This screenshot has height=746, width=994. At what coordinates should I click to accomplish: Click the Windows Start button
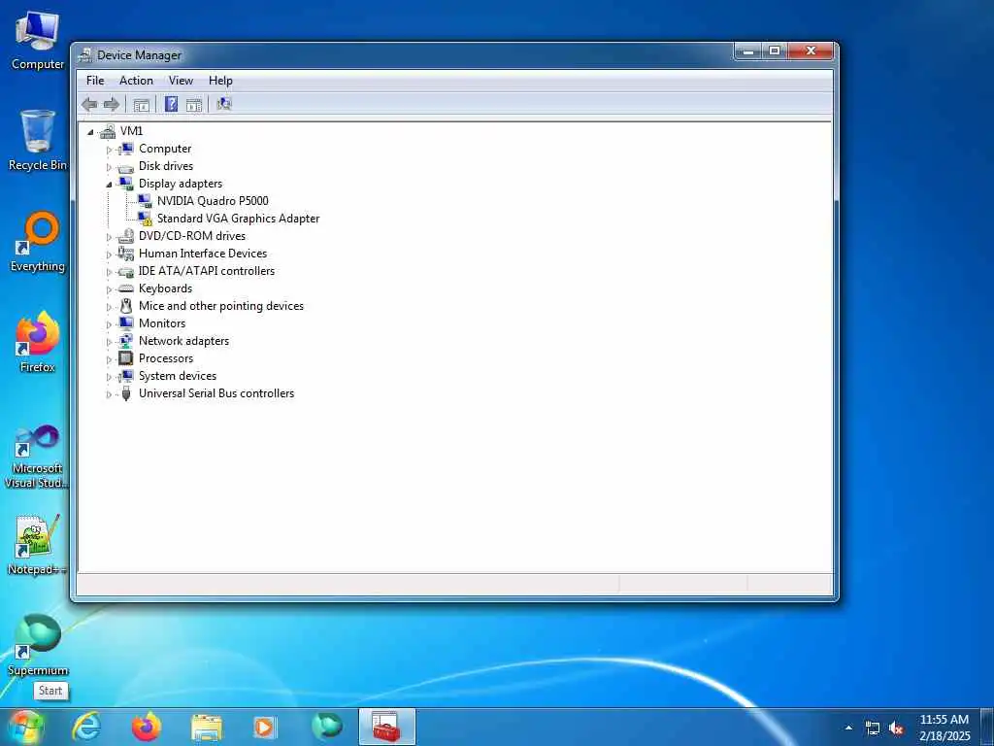click(25, 727)
